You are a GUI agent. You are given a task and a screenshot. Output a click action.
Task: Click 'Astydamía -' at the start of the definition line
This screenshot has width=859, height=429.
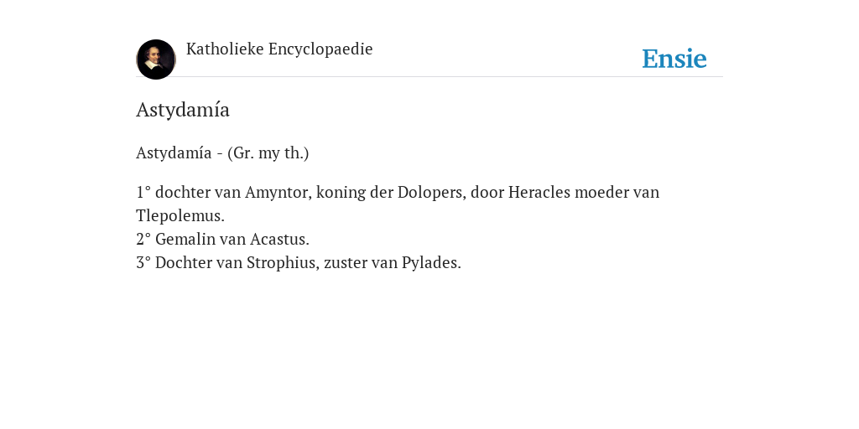click(180, 153)
